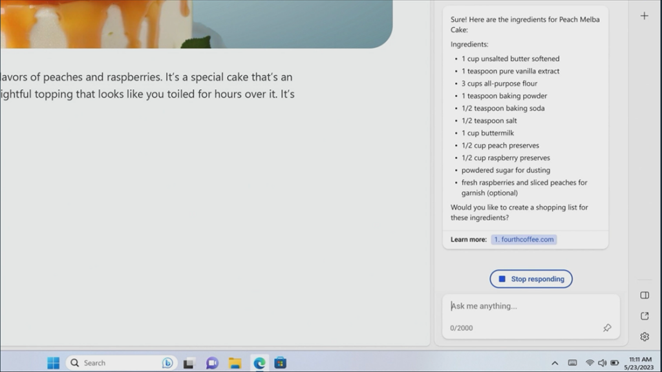Select '1 cup buttermilk' line
Image resolution: width=662 pixels, height=372 pixels.
pyautogui.click(x=487, y=133)
